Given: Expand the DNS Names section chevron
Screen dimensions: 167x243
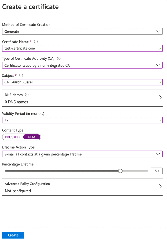Looking at the screenshot, I should [x=160, y=98].
